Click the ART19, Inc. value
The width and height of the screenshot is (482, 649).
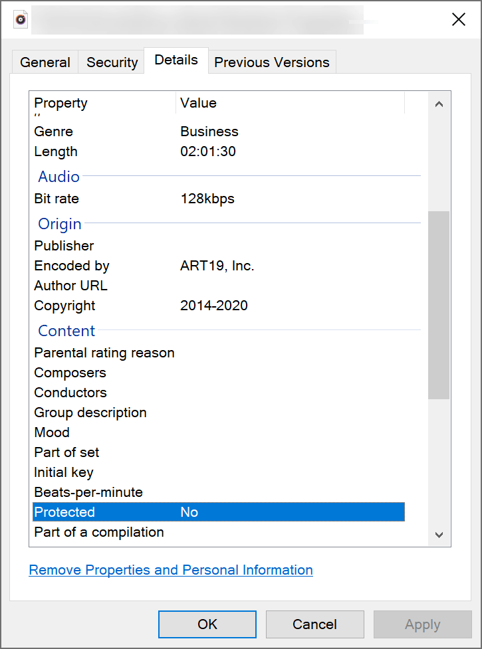point(217,266)
